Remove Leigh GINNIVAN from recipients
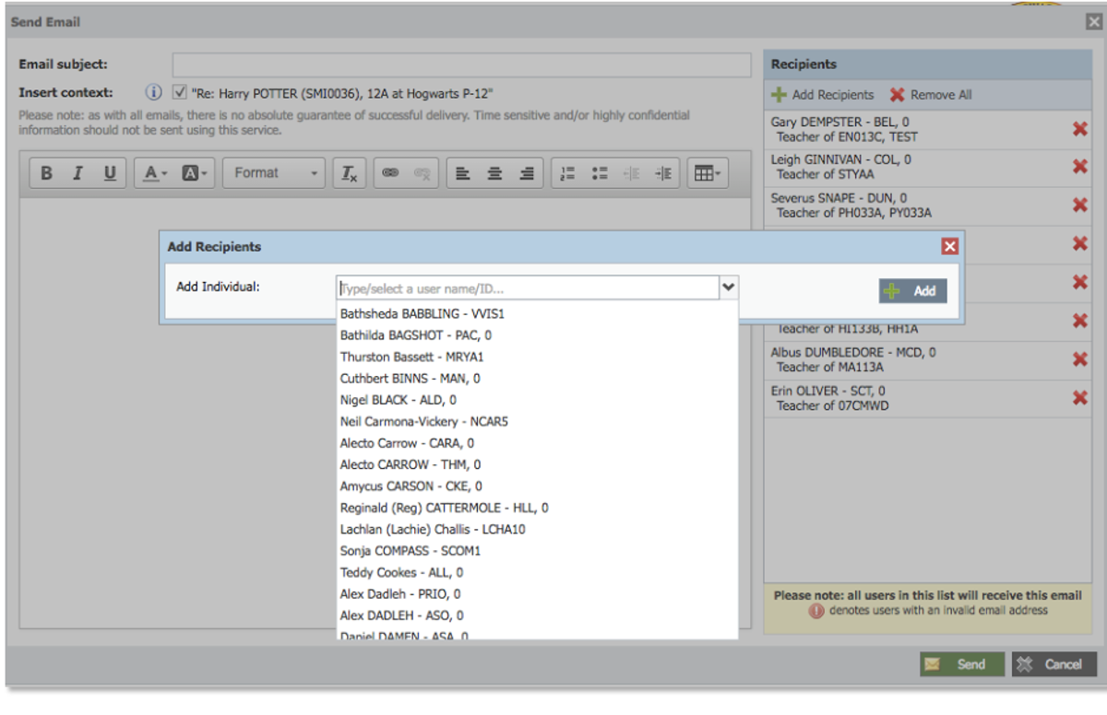This screenshot has height=715, width=1107. click(x=1080, y=167)
